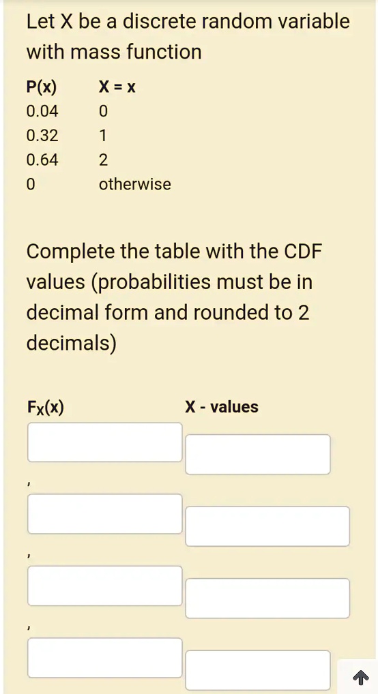Click the P(x) column header
The height and width of the screenshot is (694, 378).
[42, 87]
